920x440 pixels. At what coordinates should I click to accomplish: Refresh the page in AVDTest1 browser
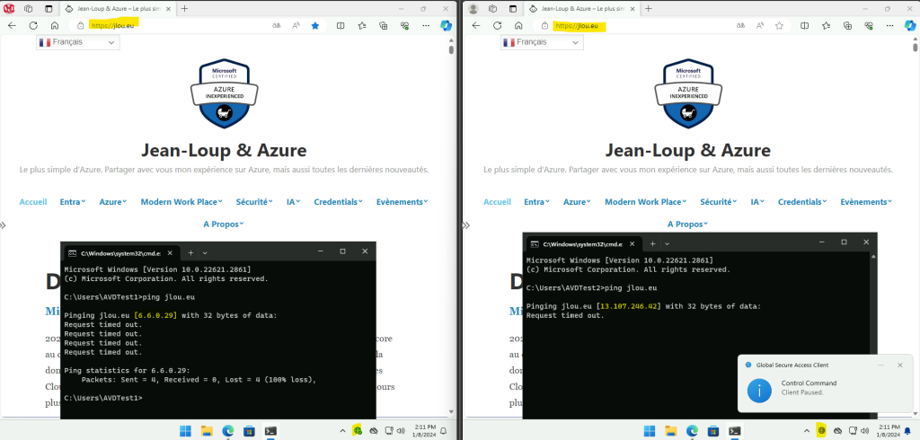[33, 25]
